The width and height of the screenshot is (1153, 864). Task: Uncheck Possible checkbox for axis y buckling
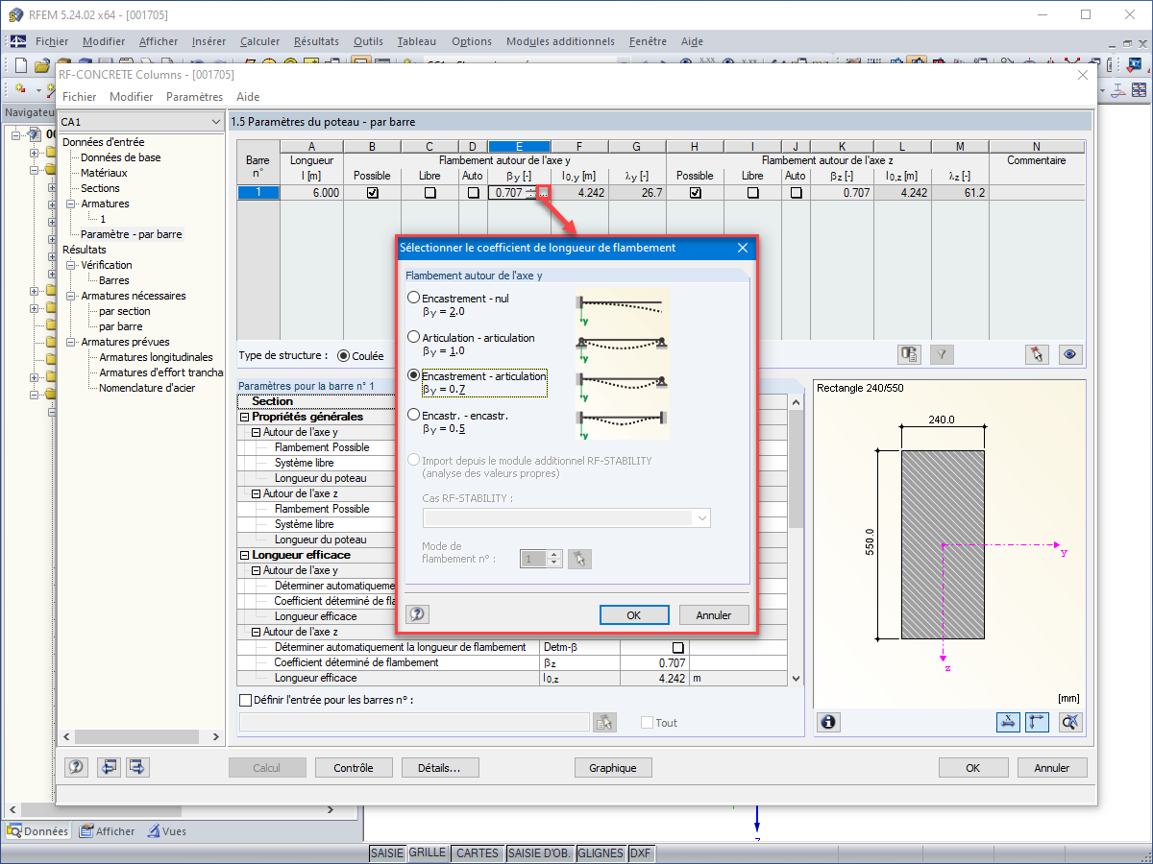tap(373, 193)
